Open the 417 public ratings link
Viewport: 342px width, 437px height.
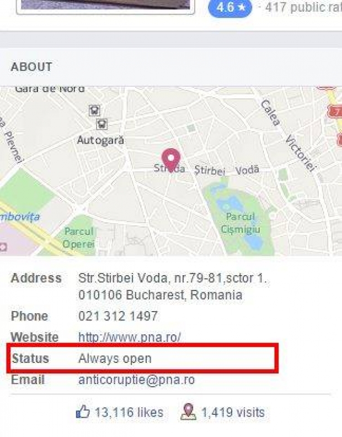[303, 8]
